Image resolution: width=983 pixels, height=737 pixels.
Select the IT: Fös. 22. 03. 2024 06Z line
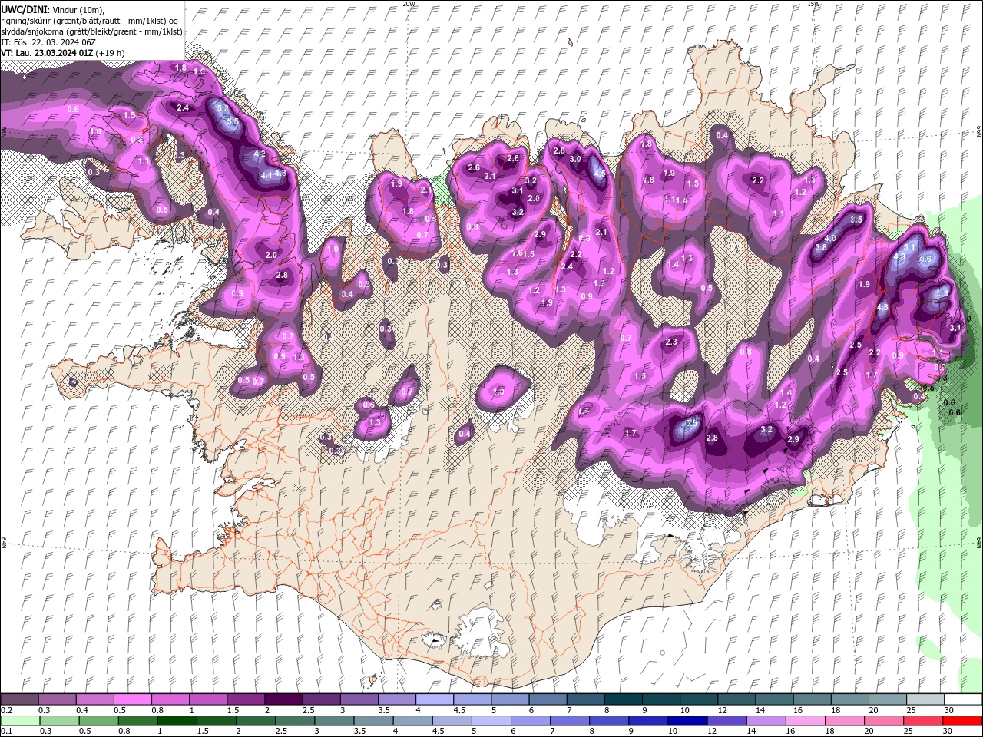click(x=48, y=42)
